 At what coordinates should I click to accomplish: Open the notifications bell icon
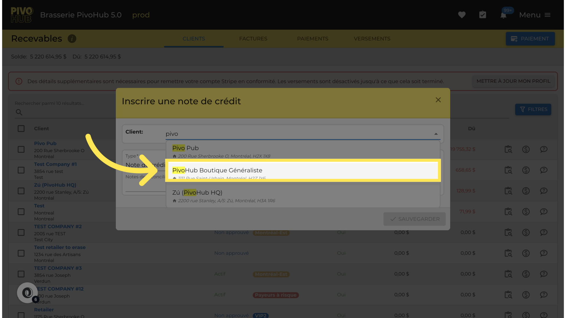[503, 15]
